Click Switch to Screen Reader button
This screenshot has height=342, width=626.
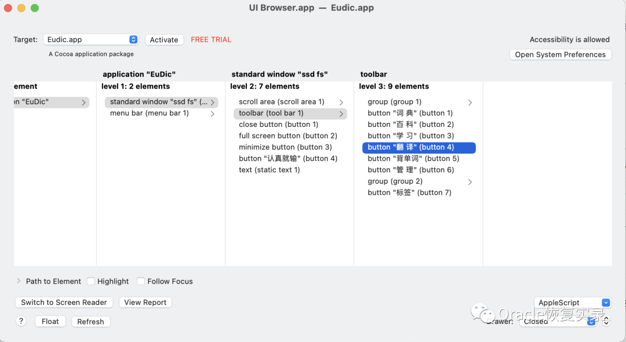(x=64, y=303)
